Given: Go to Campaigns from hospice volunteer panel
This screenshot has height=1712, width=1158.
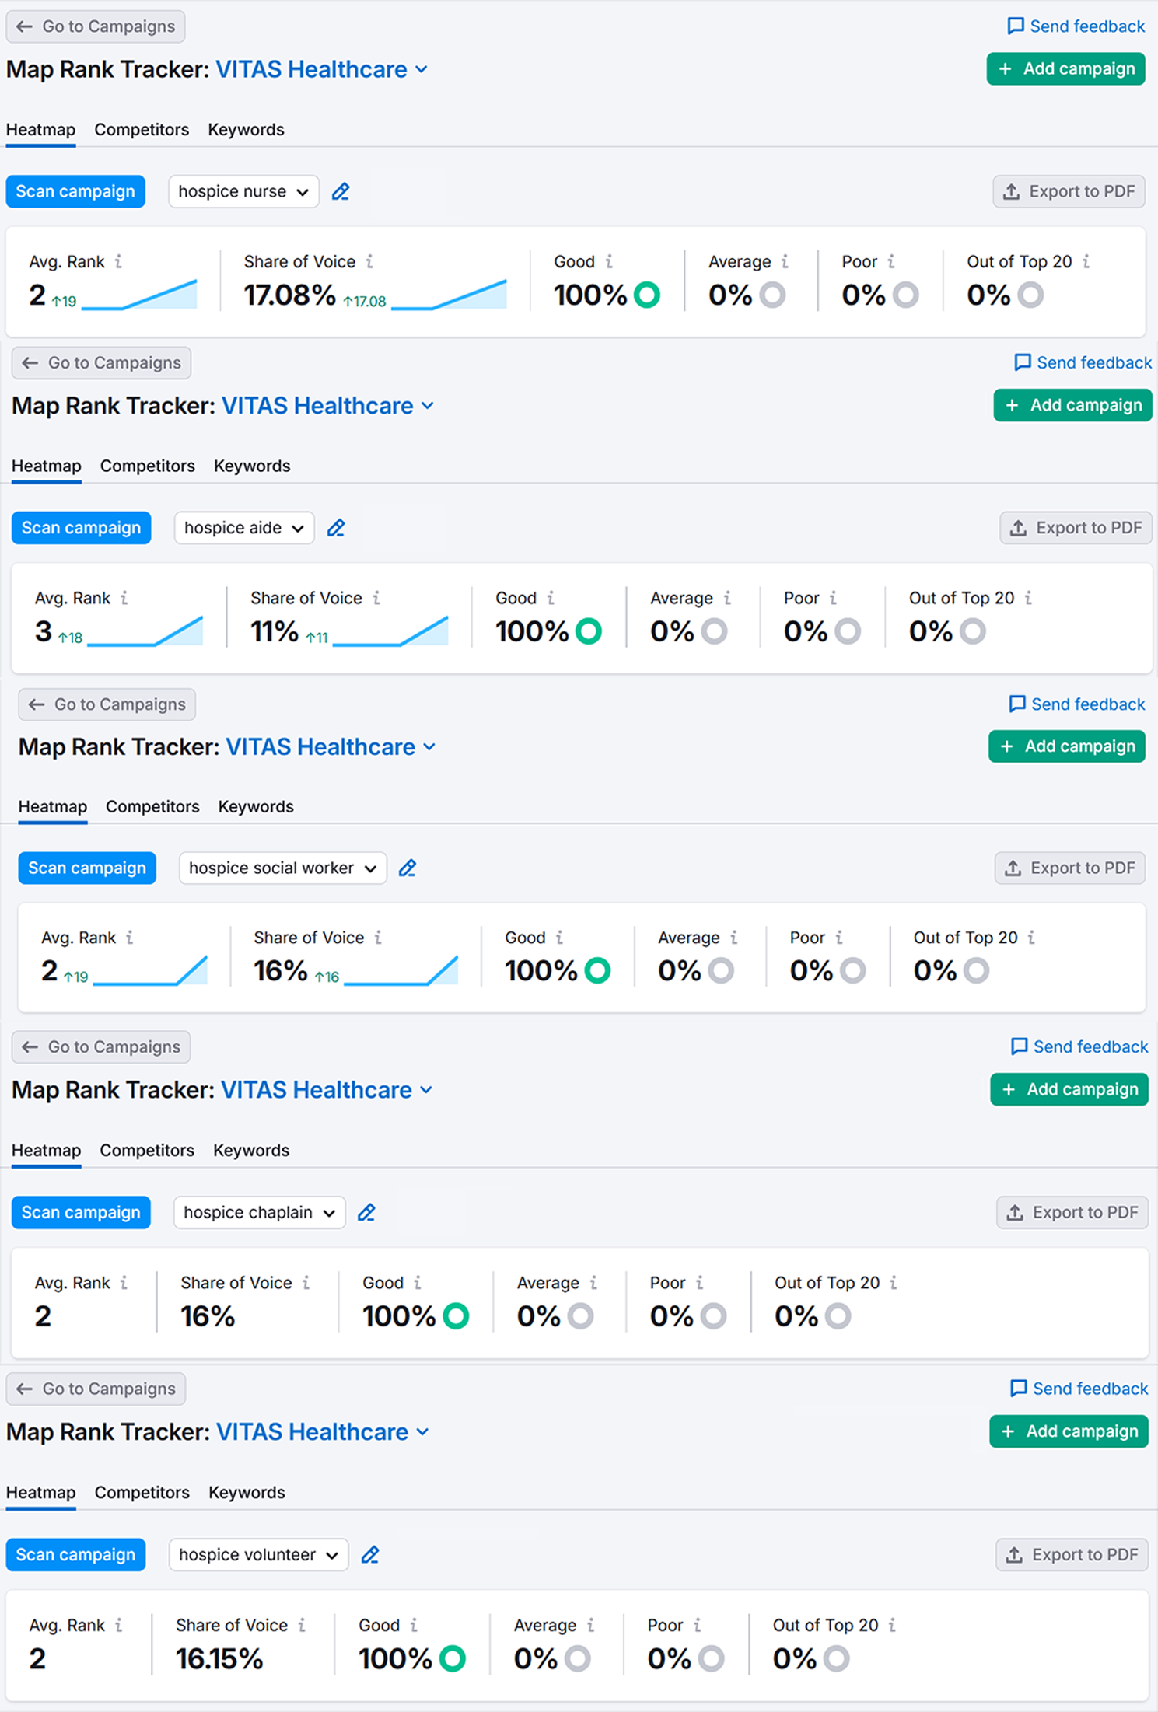Looking at the screenshot, I should 96,1389.
